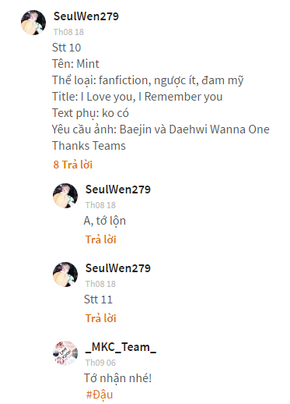This screenshot has width=290, height=404.
Task: Open the _MKC_Team_ avatar picture
Action: [65, 353]
